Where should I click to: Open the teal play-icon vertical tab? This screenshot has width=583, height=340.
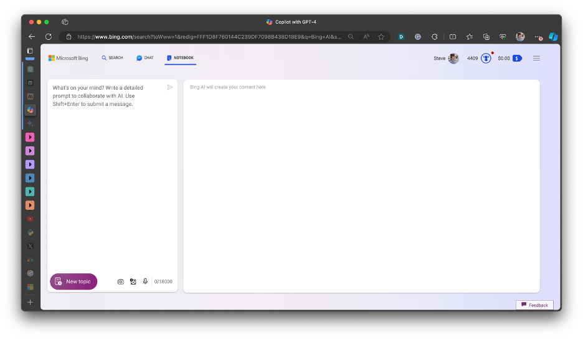30,191
